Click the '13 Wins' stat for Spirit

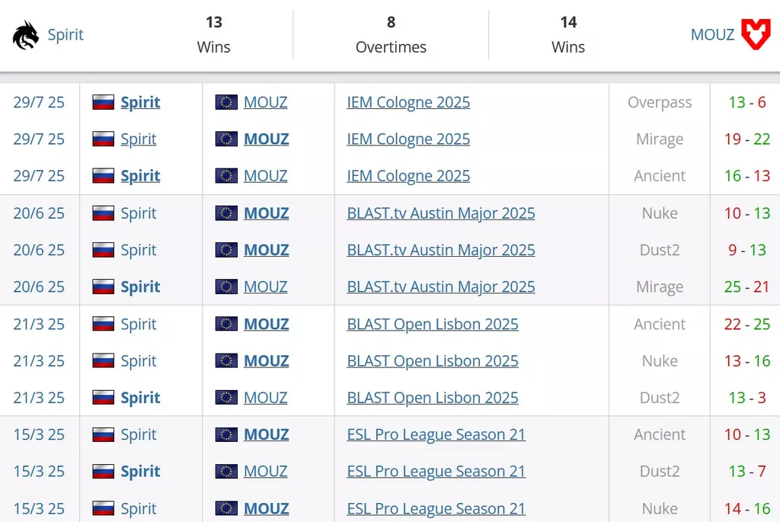[x=214, y=34]
